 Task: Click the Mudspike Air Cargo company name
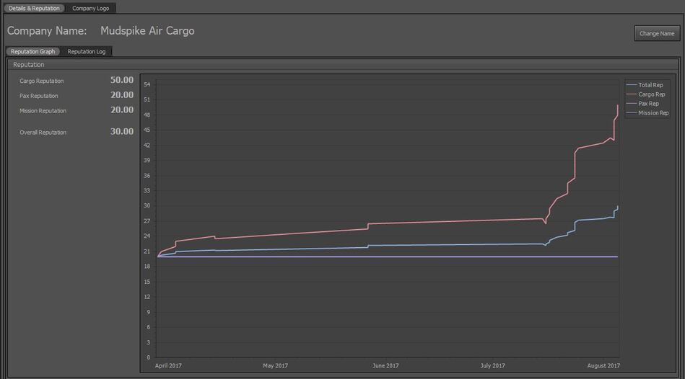147,31
